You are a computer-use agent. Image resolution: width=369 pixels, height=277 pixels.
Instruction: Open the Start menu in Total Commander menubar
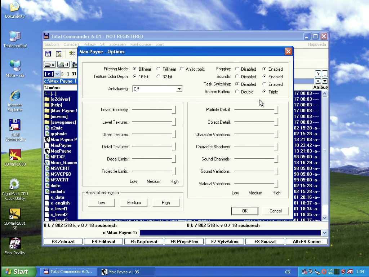click(x=160, y=44)
